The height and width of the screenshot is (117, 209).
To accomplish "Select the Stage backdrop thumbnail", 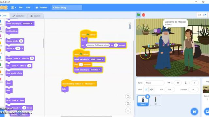I will 206,89.
